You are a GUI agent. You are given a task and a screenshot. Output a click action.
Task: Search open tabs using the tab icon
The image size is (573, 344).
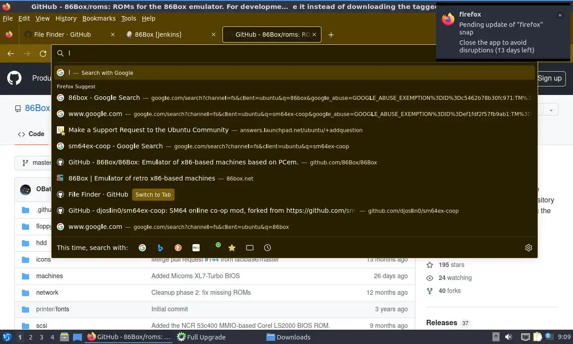[250, 248]
